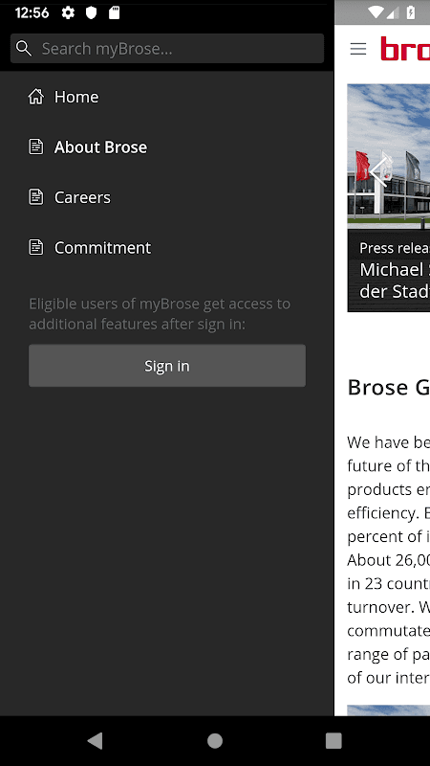Tap the Android home circle button
The width and height of the screenshot is (430, 766).
click(215, 740)
